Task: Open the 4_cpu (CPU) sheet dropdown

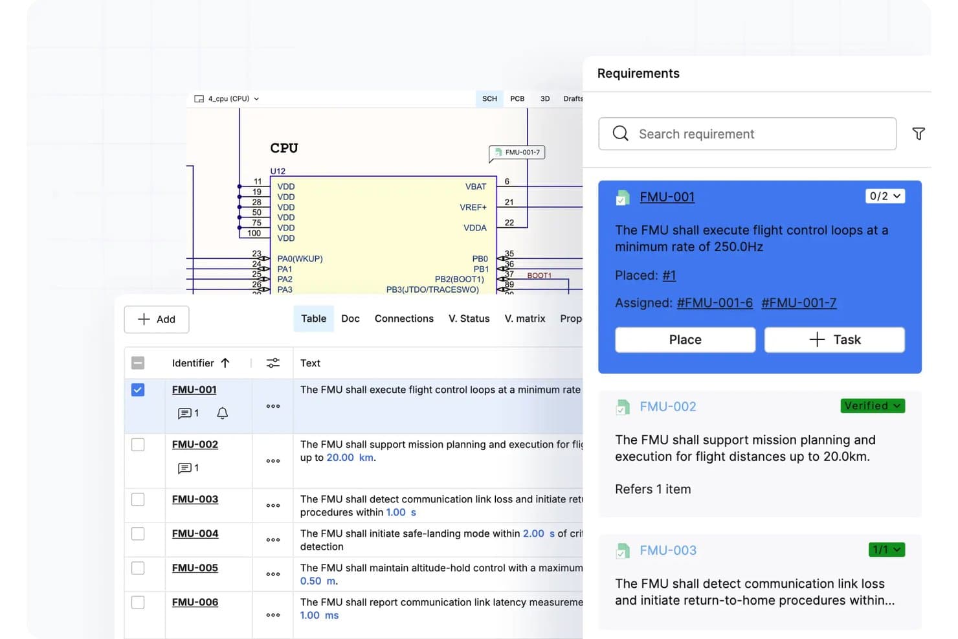Action: pyautogui.click(x=227, y=99)
